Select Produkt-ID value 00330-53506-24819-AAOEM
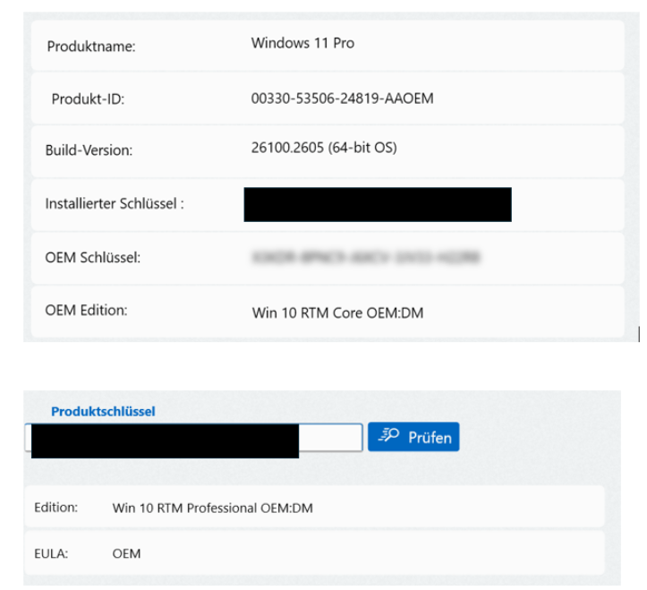This screenshot has width=647, height=590. point(343,98)
